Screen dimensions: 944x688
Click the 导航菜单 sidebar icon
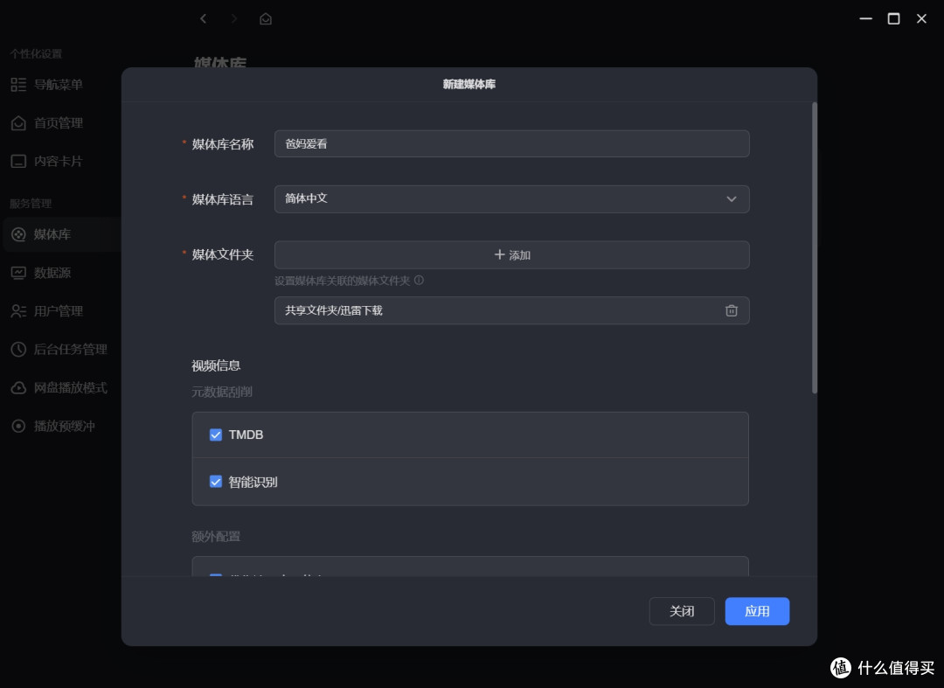[18, 85]
